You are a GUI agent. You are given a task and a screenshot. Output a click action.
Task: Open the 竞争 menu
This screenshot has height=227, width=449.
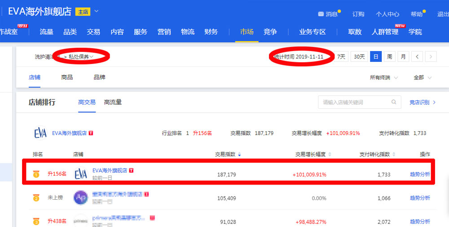tap(270, 32)
